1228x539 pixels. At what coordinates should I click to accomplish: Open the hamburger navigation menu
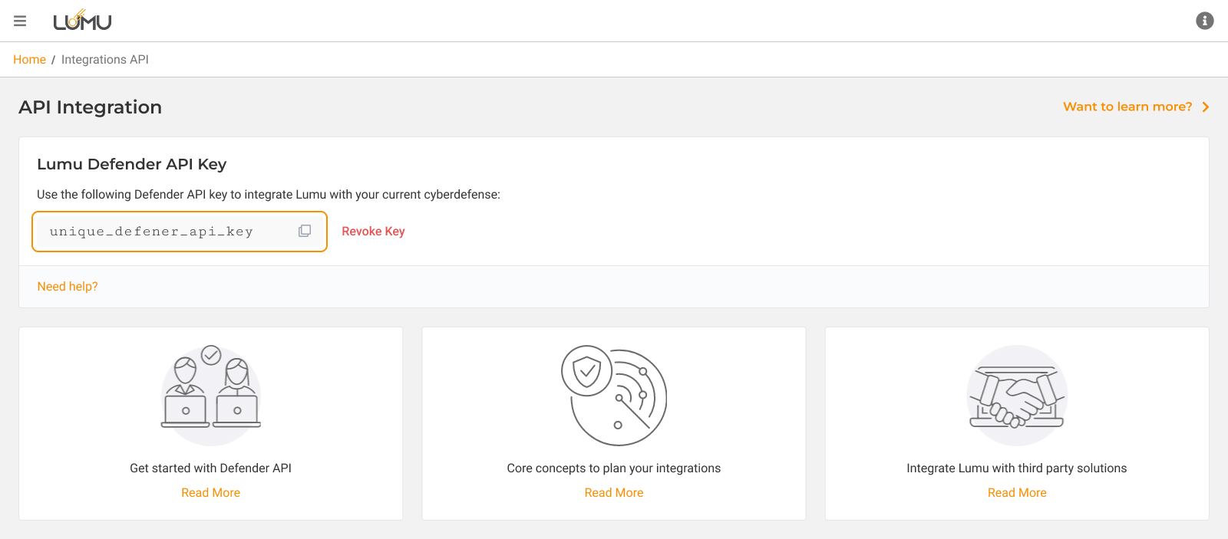pos(20,21)
